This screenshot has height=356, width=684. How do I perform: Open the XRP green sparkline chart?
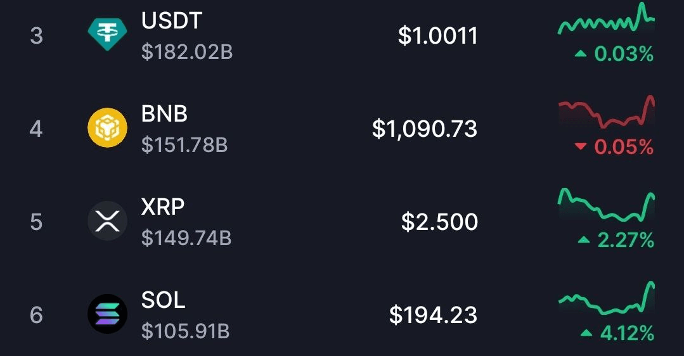[606, 207]
